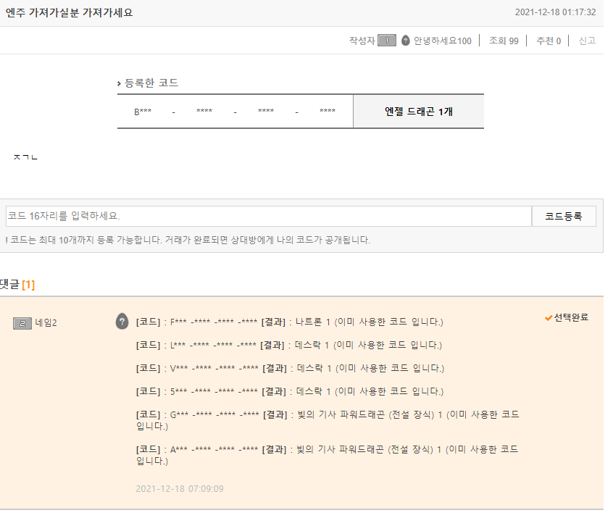The height and width of the screenshot is (518, 613).
Task: Click the G*** 빛의 기사 파워드래곤 result
Action: coord(328,419)
